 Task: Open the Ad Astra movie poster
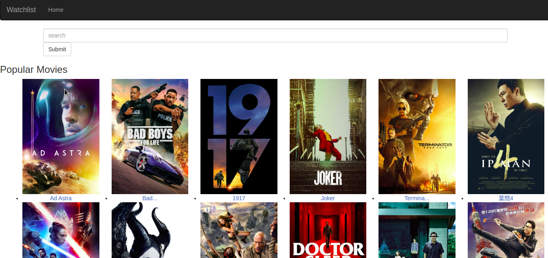coord(61,136)
